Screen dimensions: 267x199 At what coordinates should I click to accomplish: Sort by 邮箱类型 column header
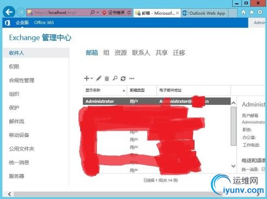[142, 90]
